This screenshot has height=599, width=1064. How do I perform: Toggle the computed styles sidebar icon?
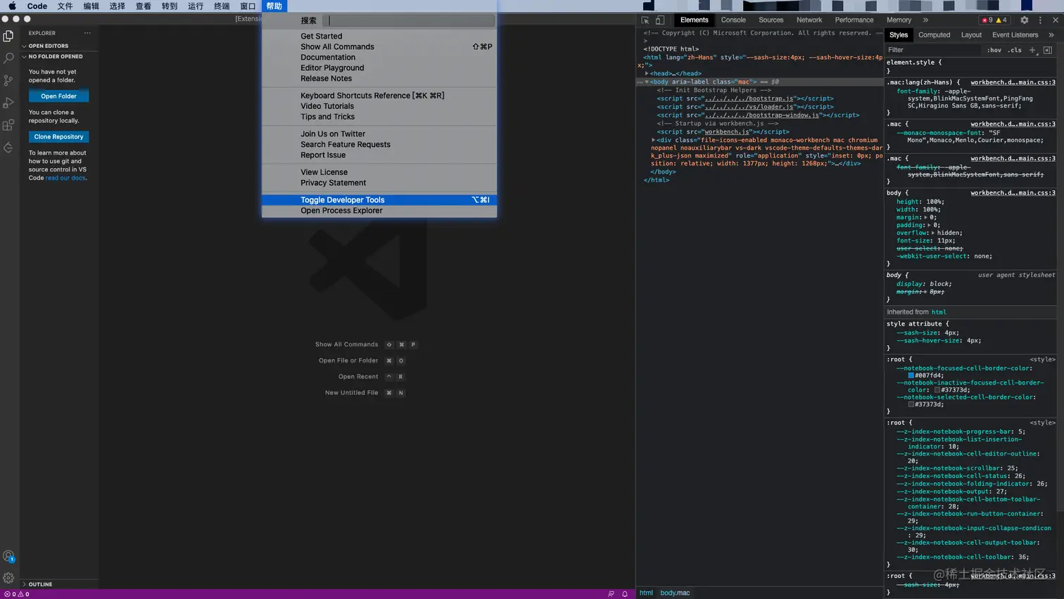click(1048, 50)
